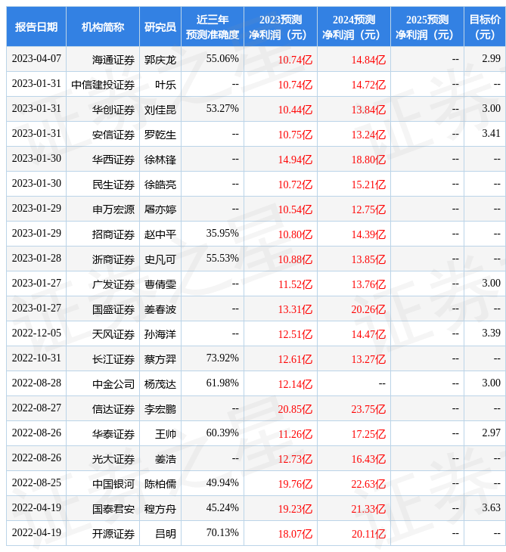
Task: Click accuracy value 55.53%
Action: 222,259
